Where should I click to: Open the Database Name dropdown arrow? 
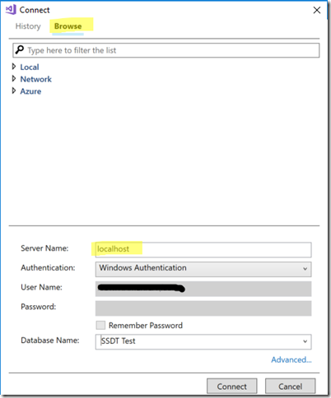(x=305, y=341)
